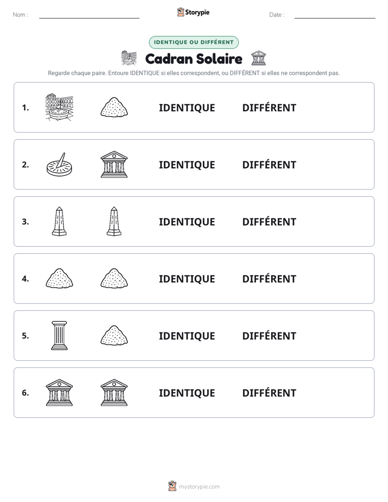Select the left temple in row 6

[59, 392]
